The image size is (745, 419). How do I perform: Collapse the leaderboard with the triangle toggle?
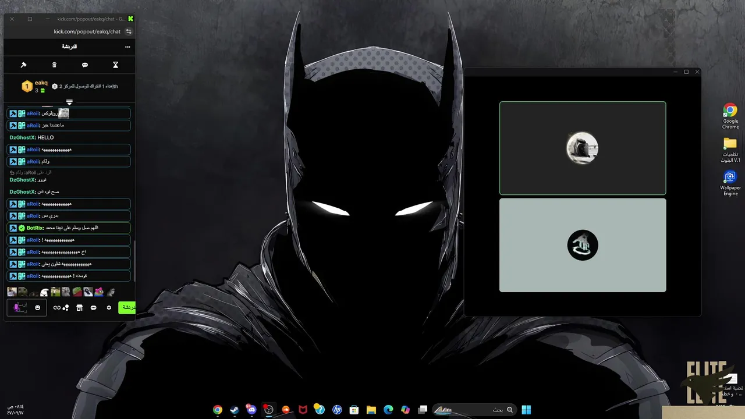point(69,102)
